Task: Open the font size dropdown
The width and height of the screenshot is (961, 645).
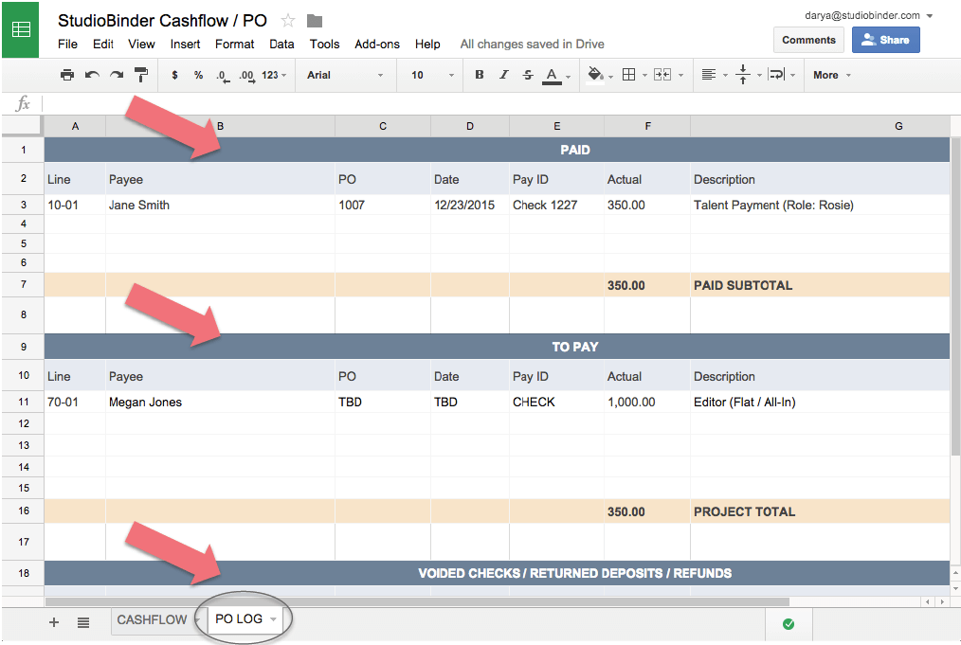Action: click(429, 74)
